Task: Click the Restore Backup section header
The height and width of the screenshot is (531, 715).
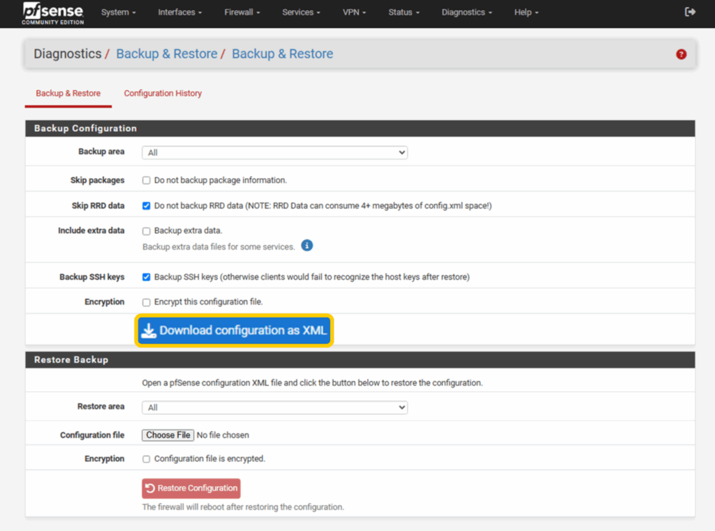Action: point(360,360)
